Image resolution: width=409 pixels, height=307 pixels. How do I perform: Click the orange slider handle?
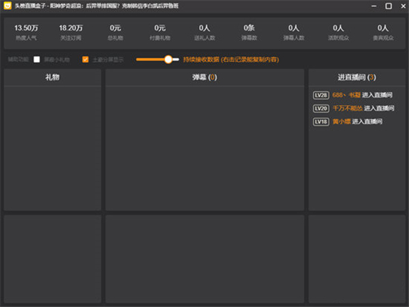pos(168,59)
